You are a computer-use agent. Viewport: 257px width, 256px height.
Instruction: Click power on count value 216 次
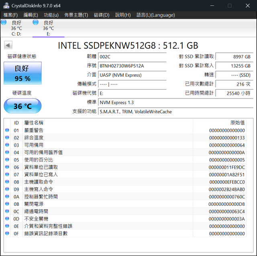235,84
